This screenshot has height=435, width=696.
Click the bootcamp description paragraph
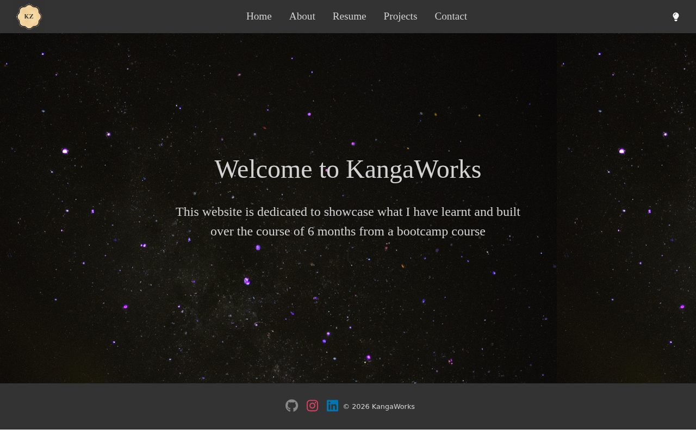coord(348,221)
